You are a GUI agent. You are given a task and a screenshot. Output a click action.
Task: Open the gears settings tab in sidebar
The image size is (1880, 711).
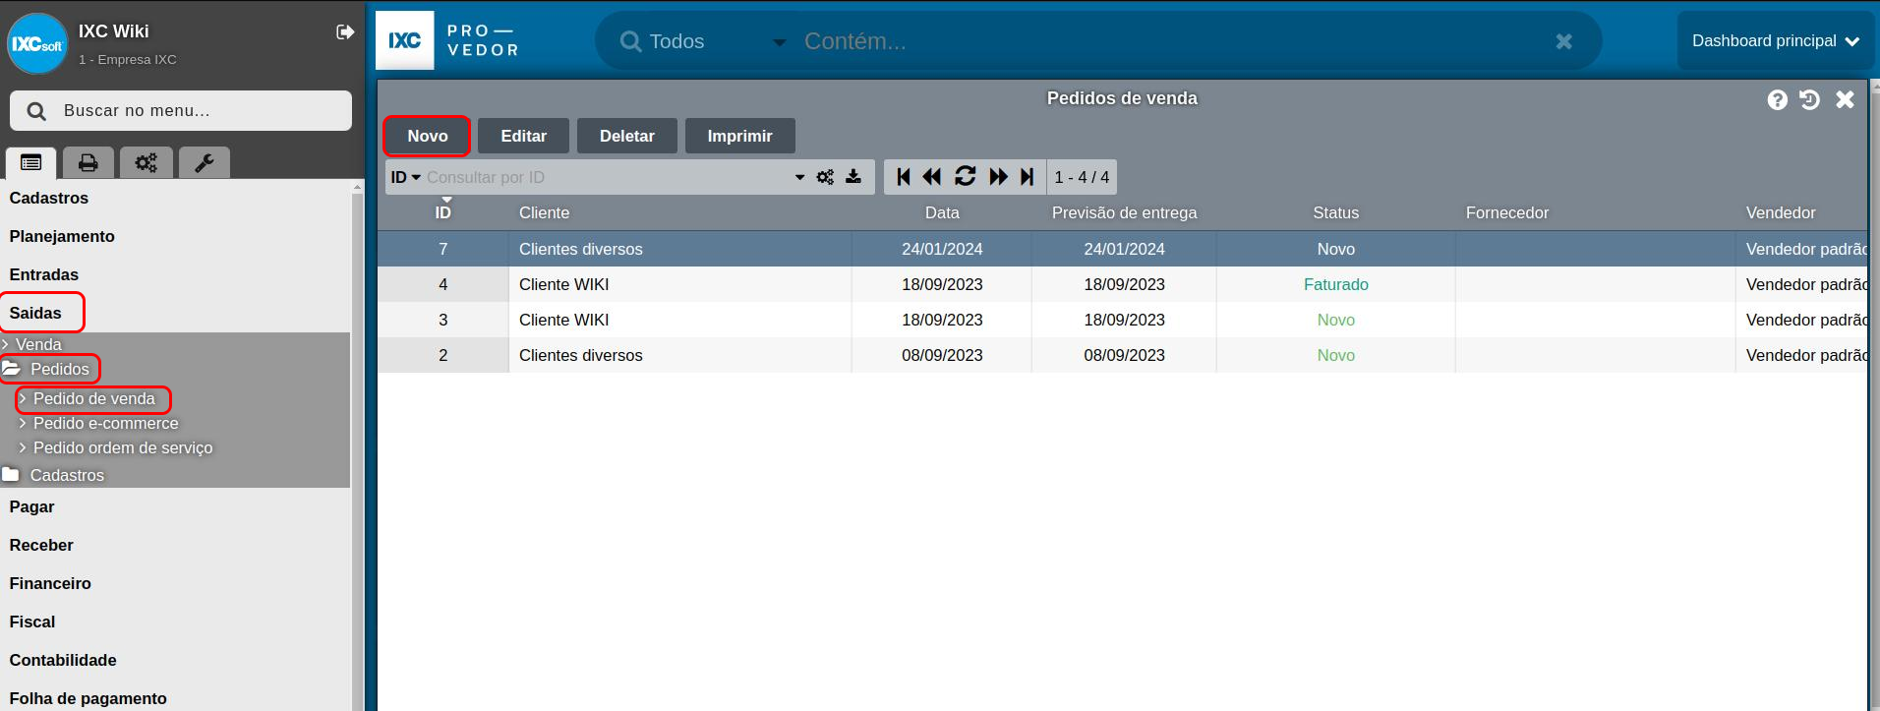pos(147,163)
